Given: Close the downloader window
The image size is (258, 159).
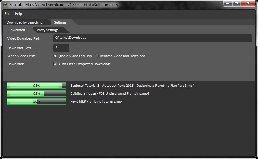Looking at the screenshot, I should coord(248,3).
